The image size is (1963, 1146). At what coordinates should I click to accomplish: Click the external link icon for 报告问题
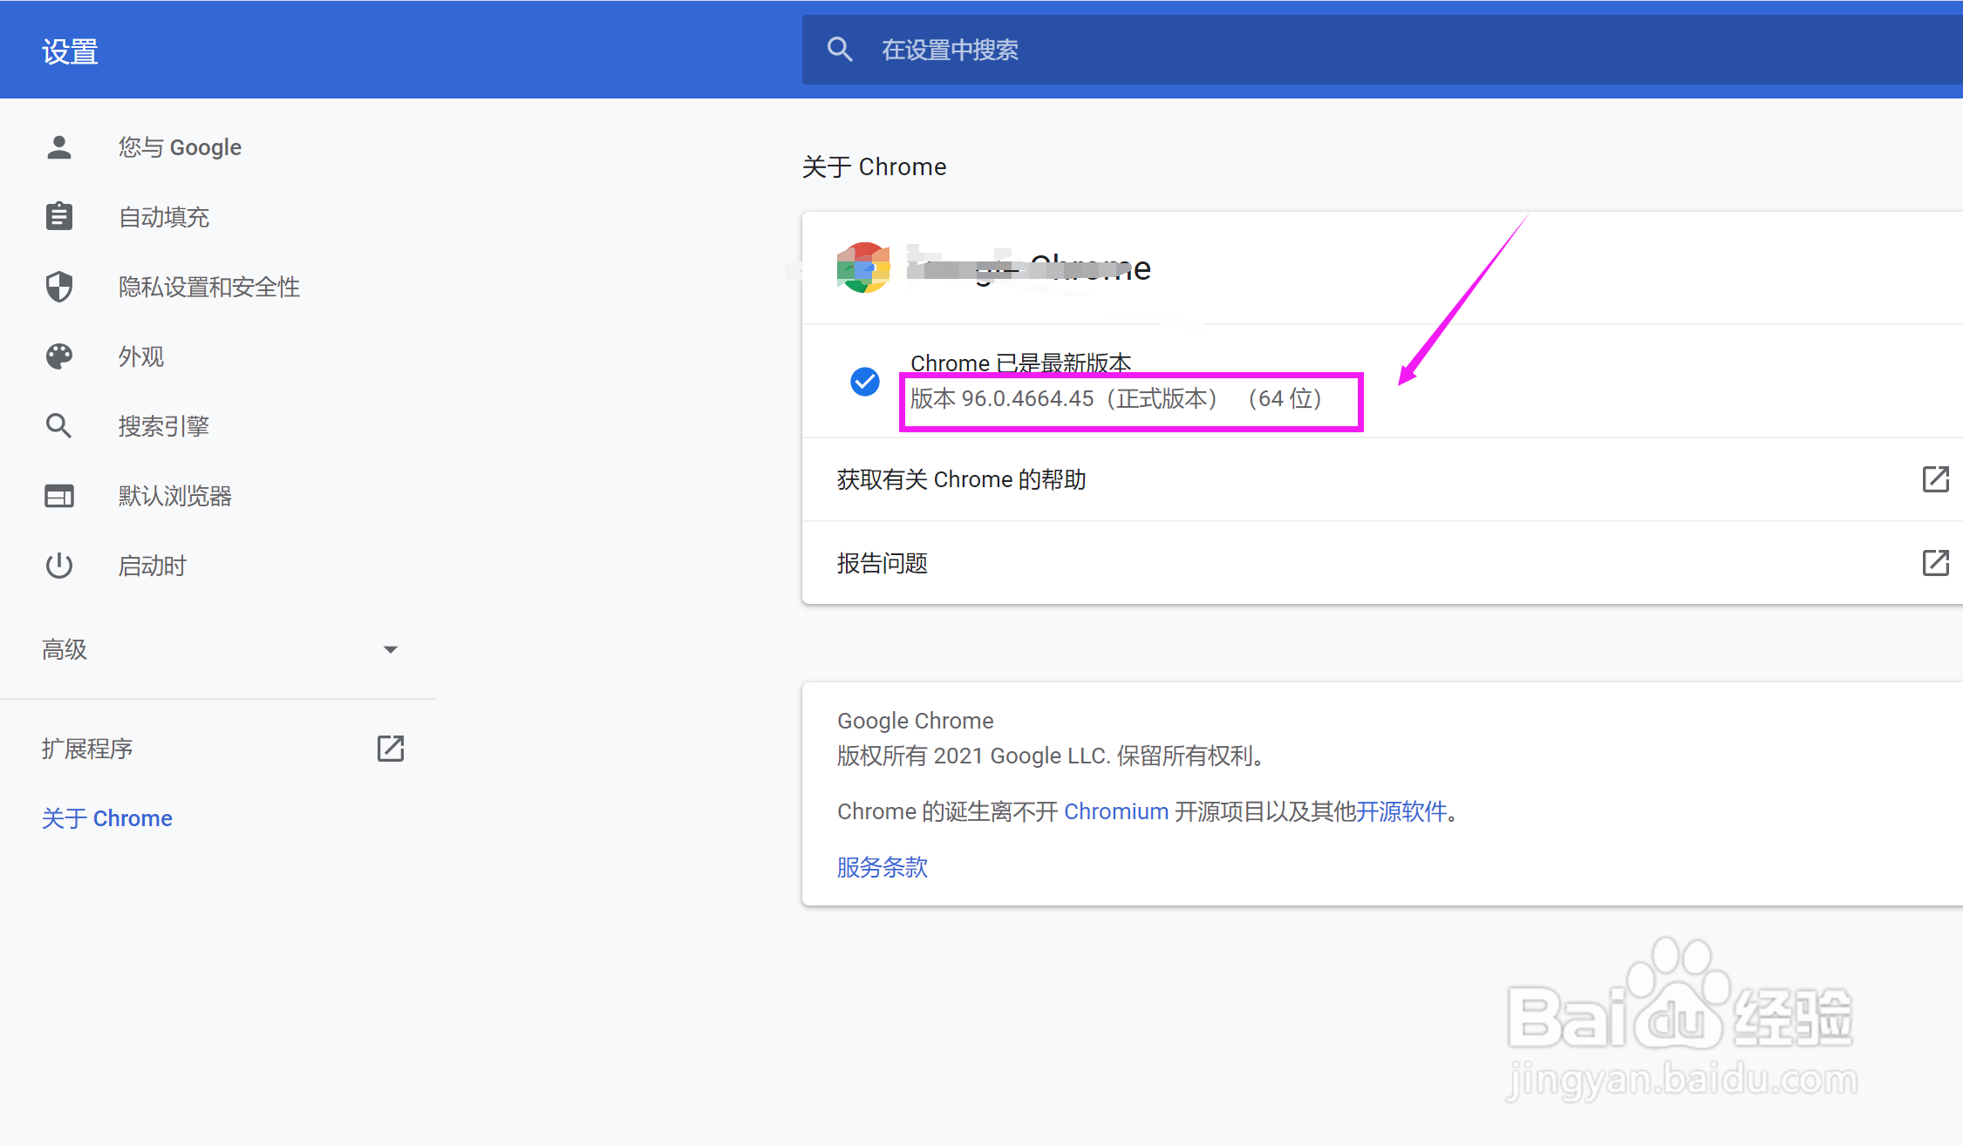pos(1935,563)
